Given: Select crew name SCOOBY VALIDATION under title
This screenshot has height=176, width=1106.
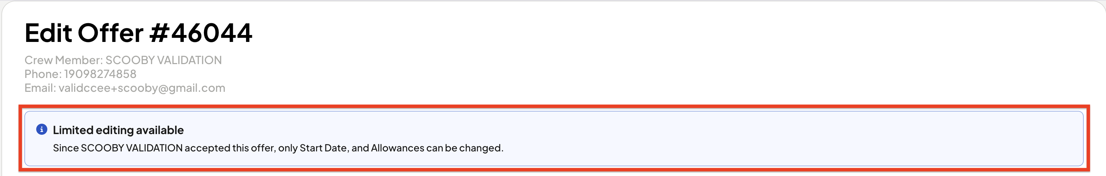Looking at the screenshot, I should 164,60.
